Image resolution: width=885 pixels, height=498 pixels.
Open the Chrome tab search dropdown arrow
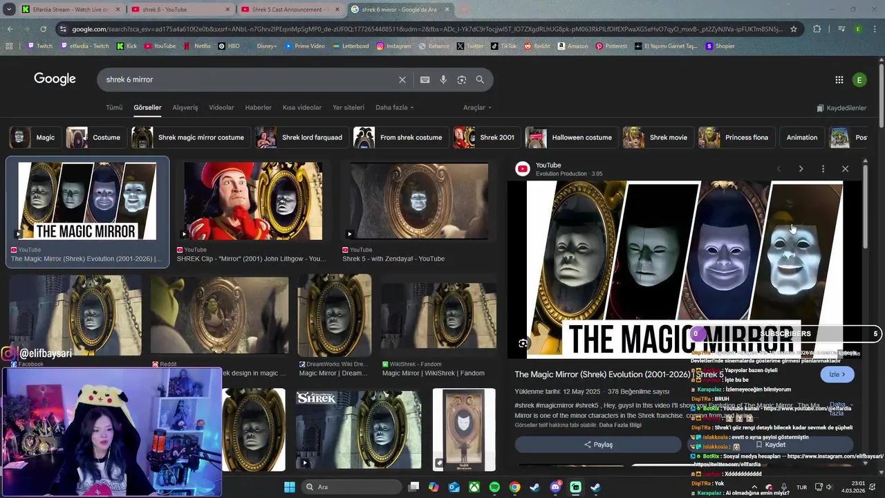coord(9,10)
